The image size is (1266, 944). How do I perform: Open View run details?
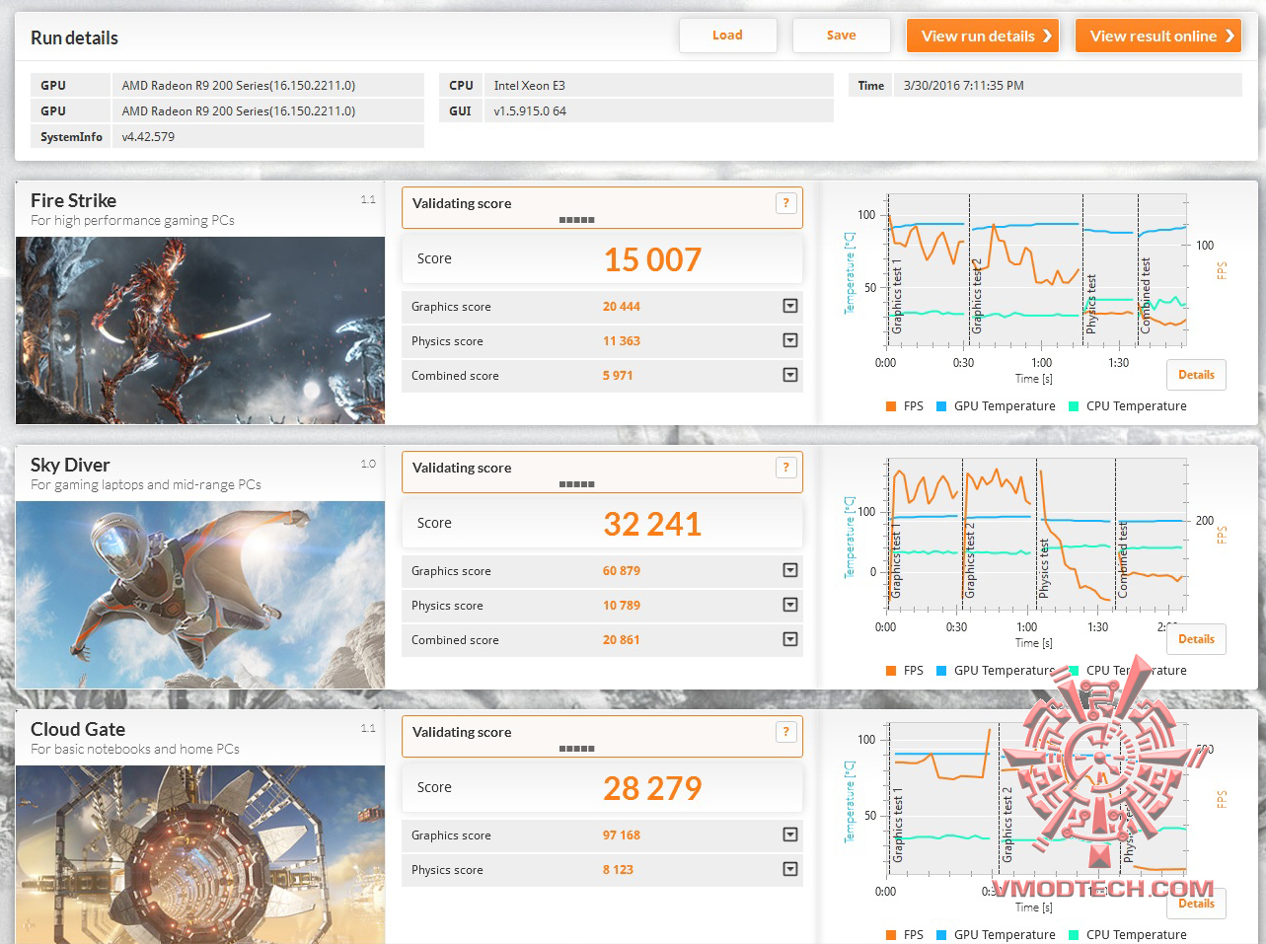pos(983,36)
